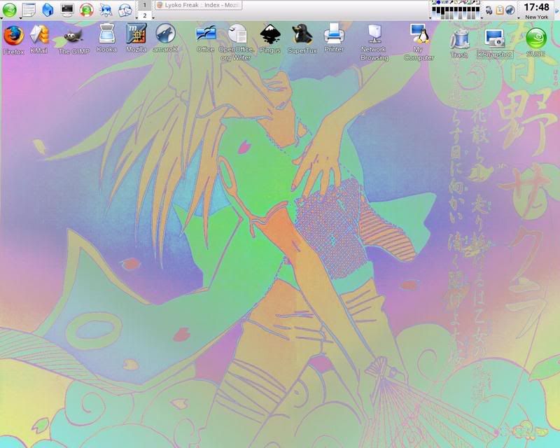Select the SUSE desktop icon
Screen dimensions: 560x448
coord(535,42)
